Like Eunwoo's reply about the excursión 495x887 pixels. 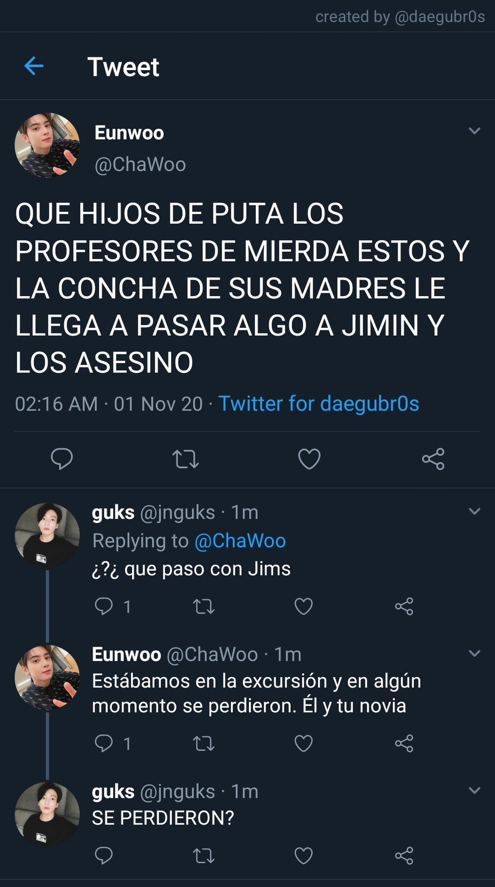[x=303, y=743]
